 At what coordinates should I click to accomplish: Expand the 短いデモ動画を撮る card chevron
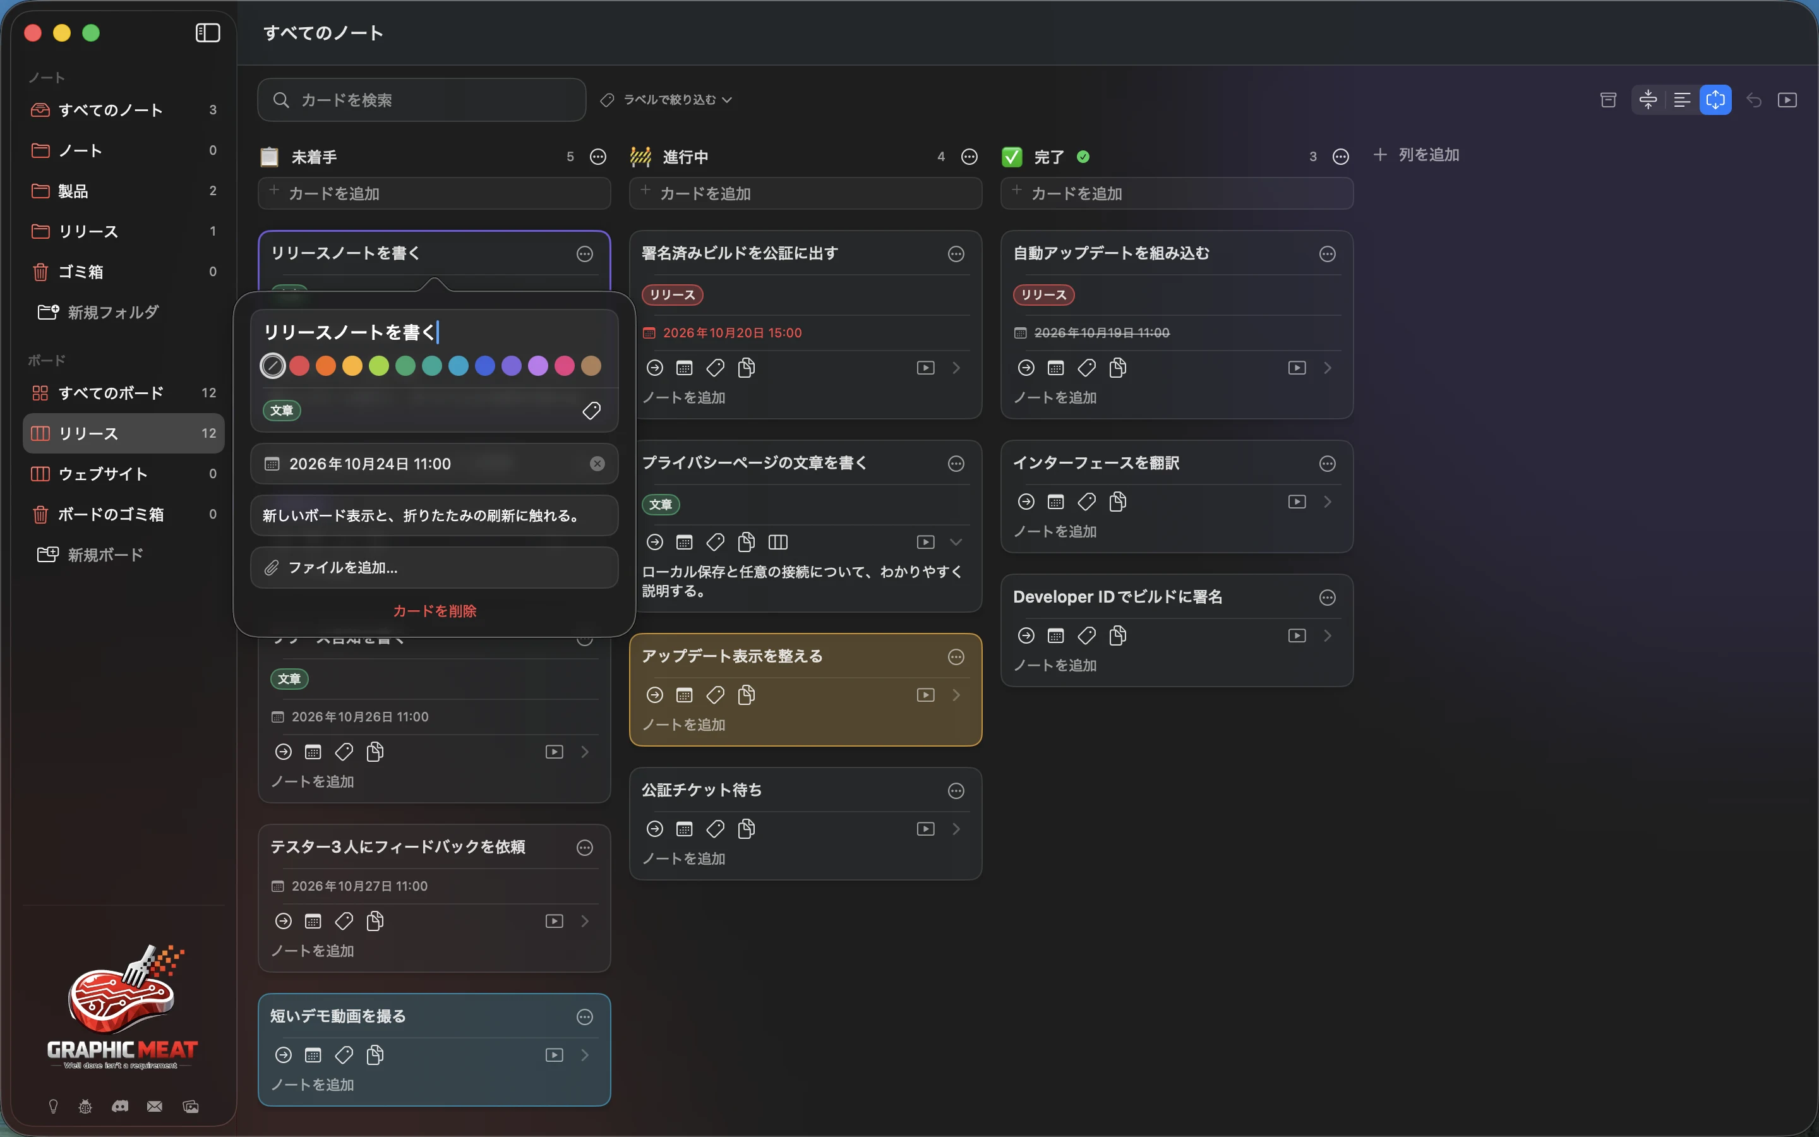coord(585,1055)
